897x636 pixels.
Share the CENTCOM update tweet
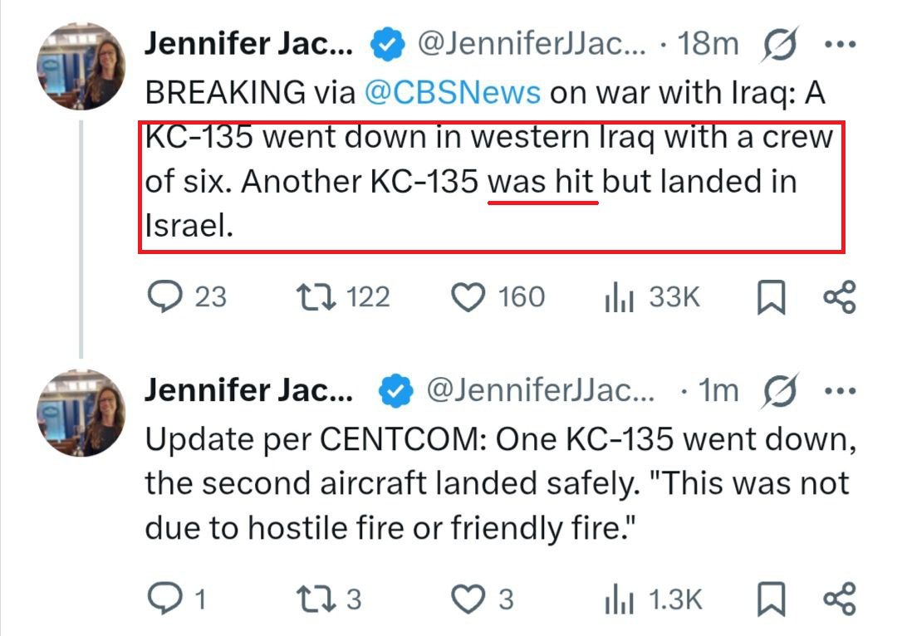[839, 599]
